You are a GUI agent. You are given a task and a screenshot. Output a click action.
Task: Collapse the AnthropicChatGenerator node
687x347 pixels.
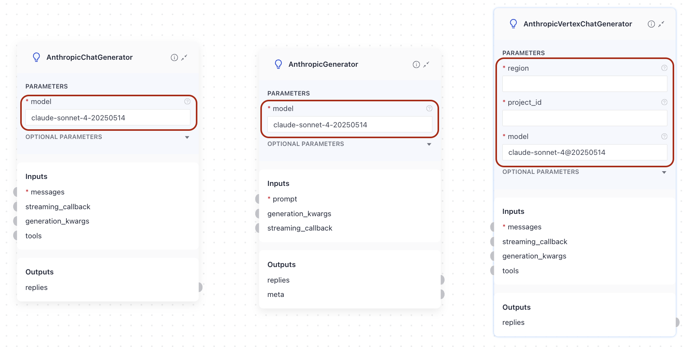pos(184,57)
